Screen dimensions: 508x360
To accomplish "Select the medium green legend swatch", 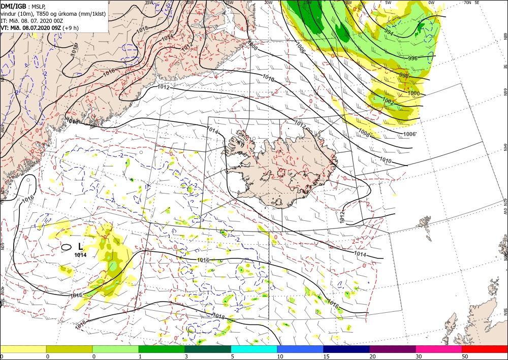I will (162, 349).
